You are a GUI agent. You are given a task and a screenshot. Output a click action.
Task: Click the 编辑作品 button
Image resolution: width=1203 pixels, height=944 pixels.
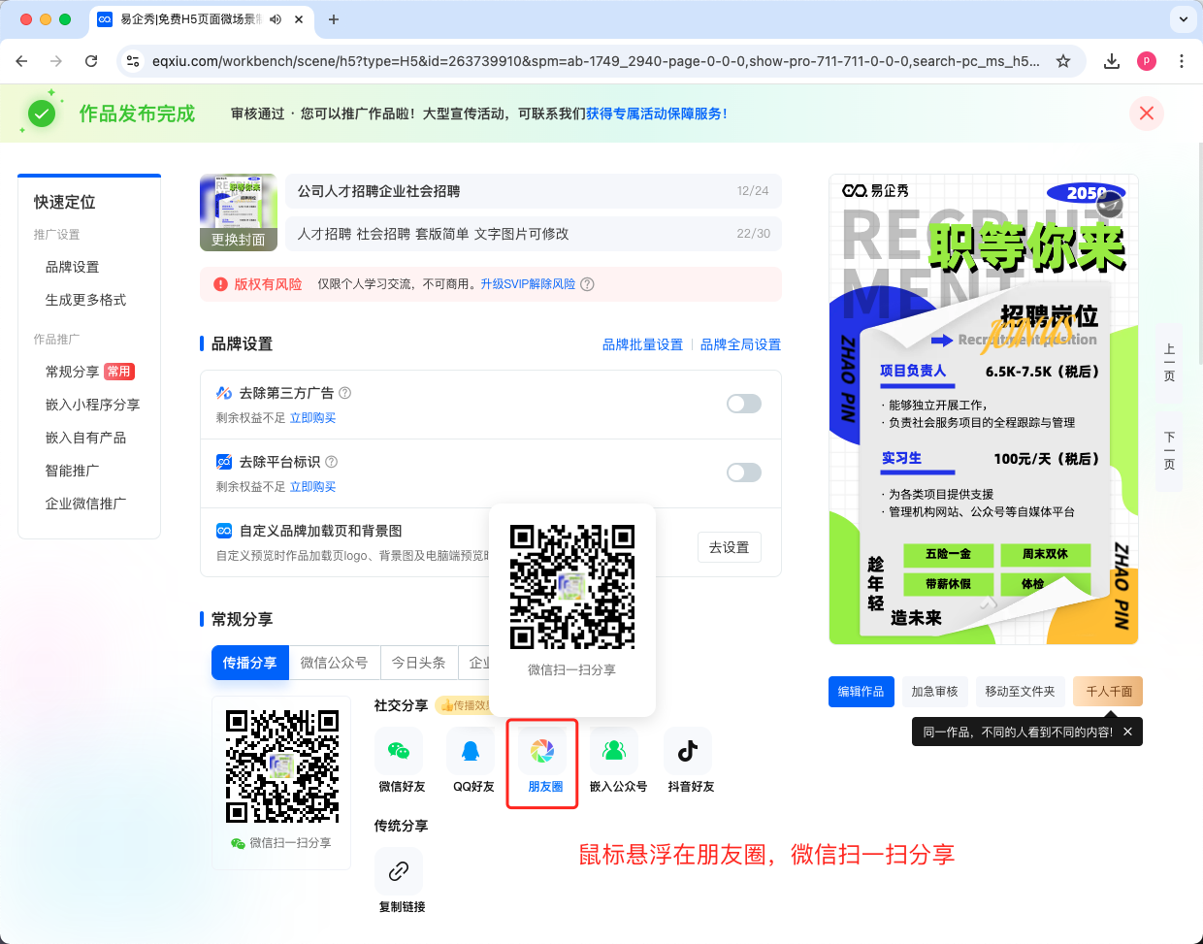click(861, 692)
